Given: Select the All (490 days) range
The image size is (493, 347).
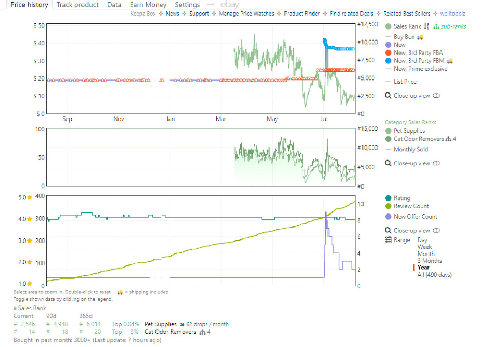Looking at the screenshot, I should [x=434, y=275].
